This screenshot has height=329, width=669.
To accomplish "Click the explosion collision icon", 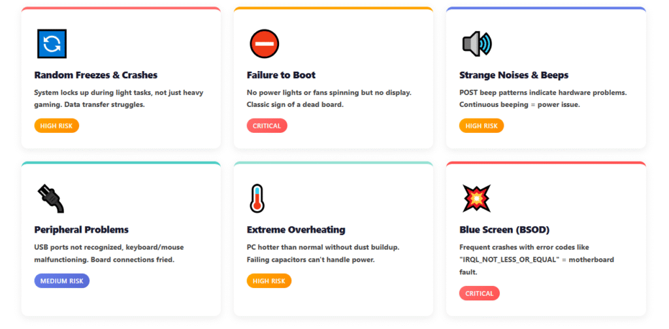I will coord(476,198).
